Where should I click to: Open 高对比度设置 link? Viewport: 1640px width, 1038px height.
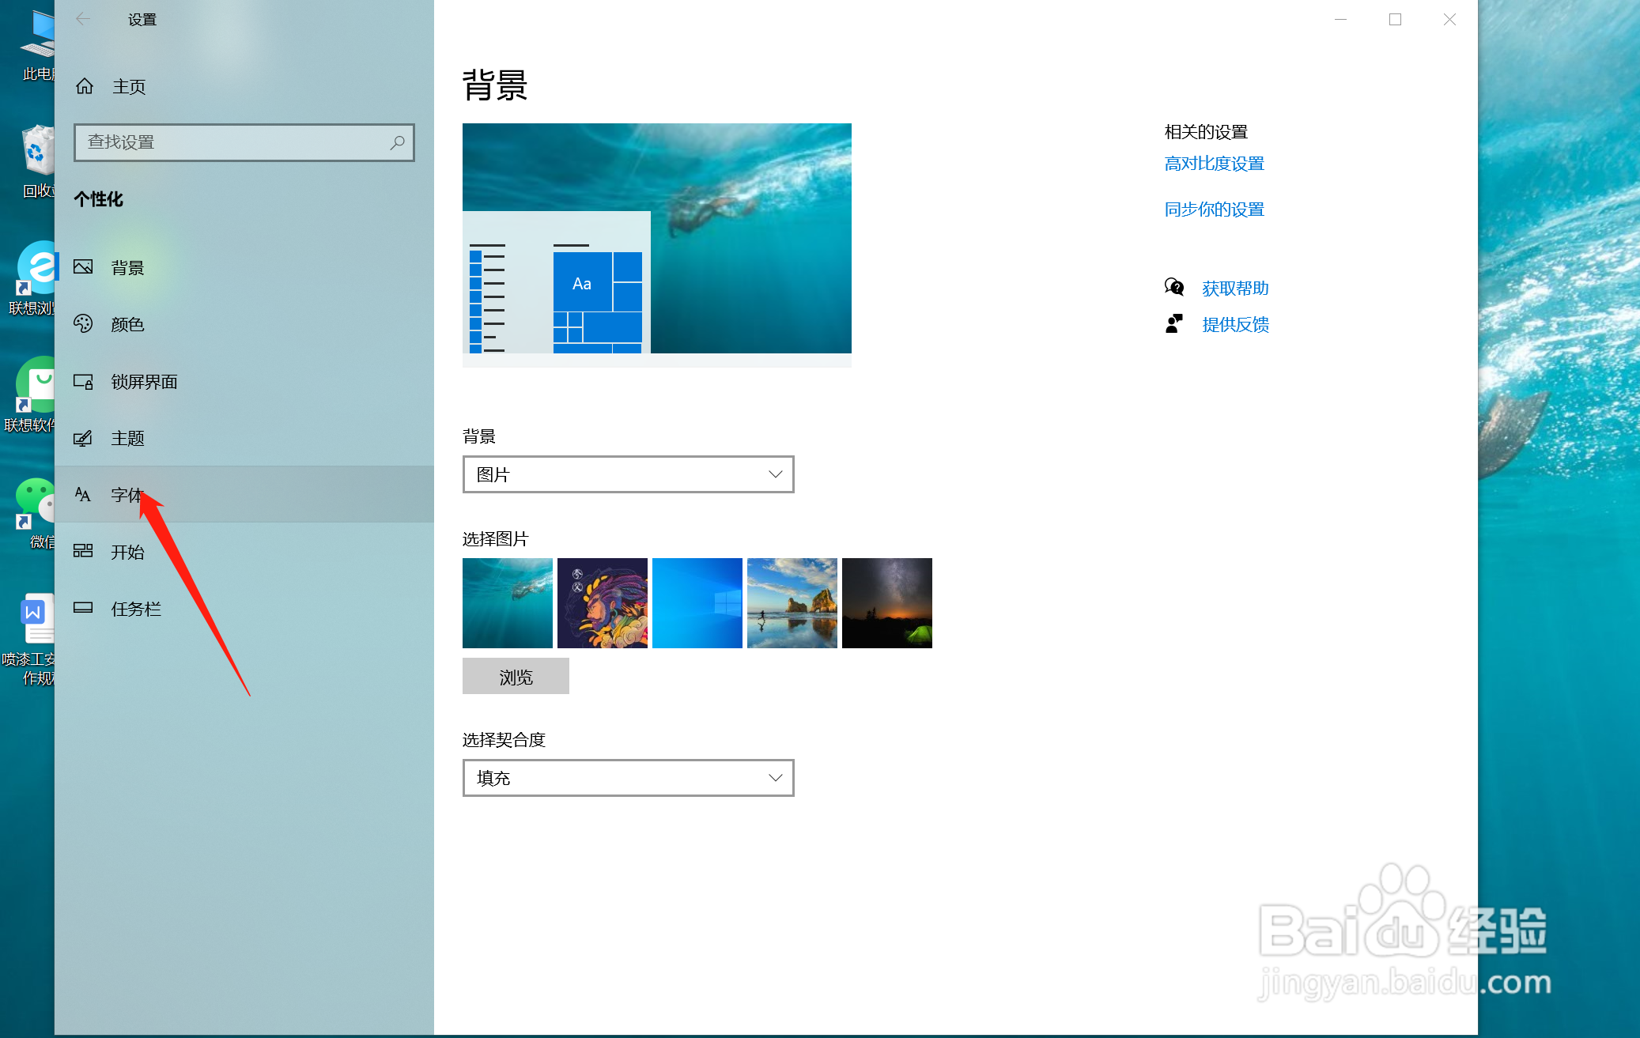click(1214, 164)
